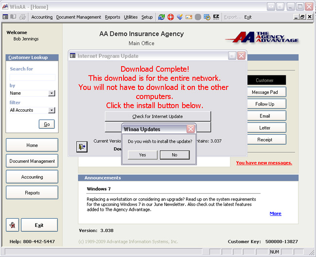Screen dimensions: 316x257
Task: Click the yellow envelope toolbar icon
Action: coord(189,17)
